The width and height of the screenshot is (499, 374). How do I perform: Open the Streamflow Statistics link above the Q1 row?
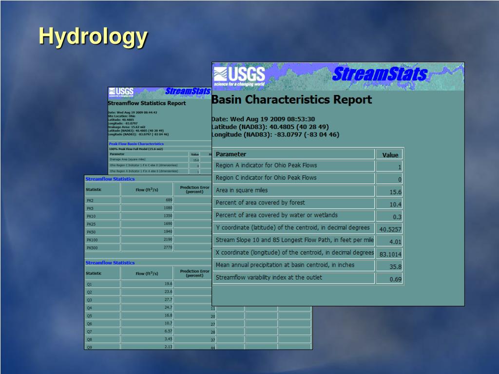(110, 262)
